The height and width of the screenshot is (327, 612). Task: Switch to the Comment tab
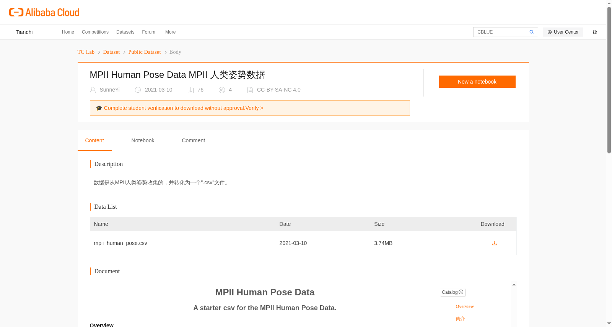(x=194, y=140)
